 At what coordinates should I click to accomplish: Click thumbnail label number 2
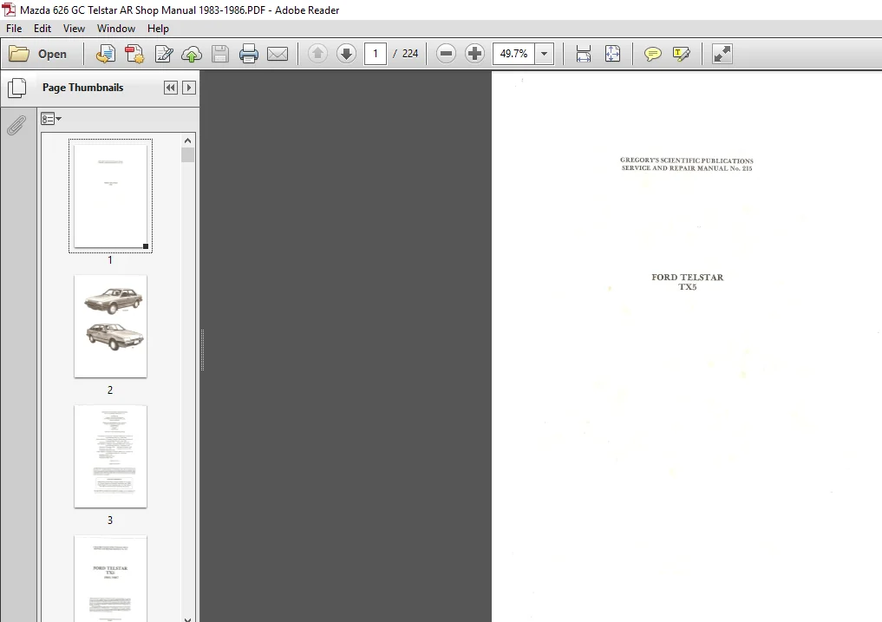point(109,390)
